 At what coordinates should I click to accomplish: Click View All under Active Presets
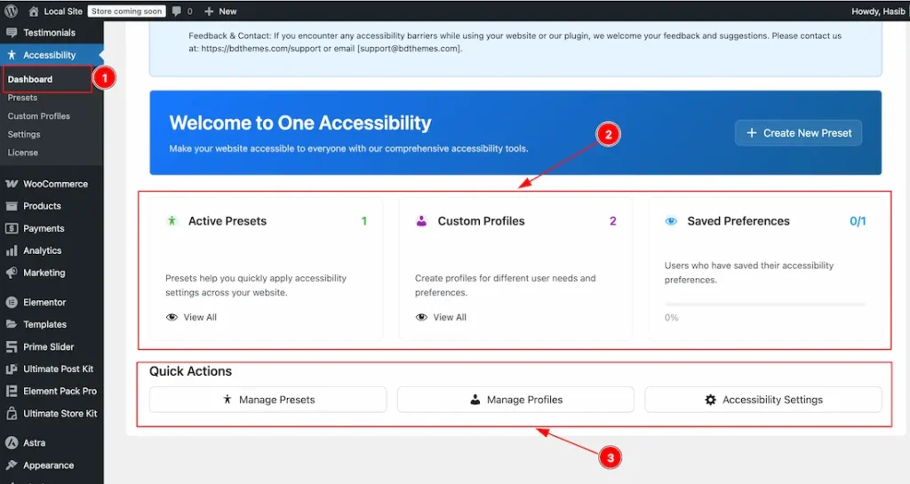coord(199,317)
